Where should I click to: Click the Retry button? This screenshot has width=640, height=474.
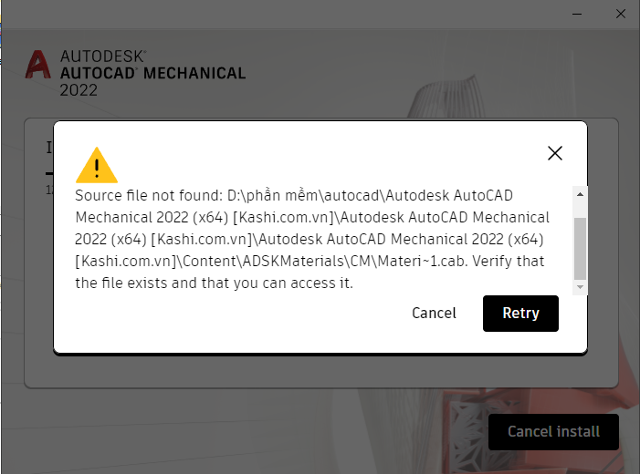520,314
